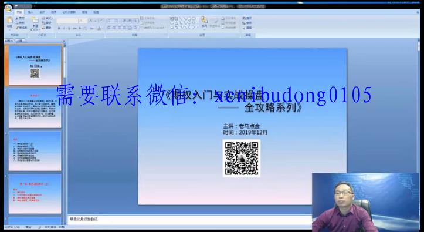The width and height of the screenshot is (424, 232).
Task: Add a new slide (新建幻灯片)
Action: (x=35, y=23)
